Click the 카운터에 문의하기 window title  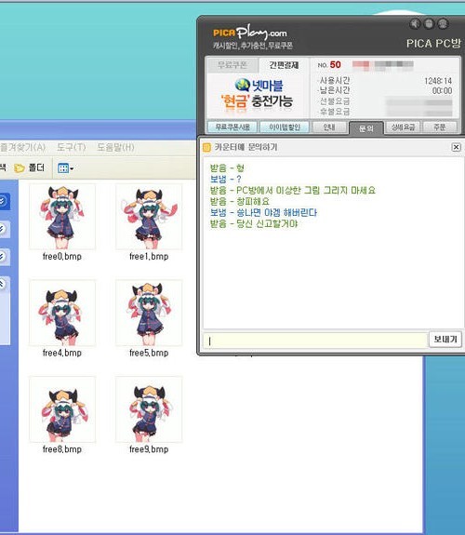coord(246,147)
